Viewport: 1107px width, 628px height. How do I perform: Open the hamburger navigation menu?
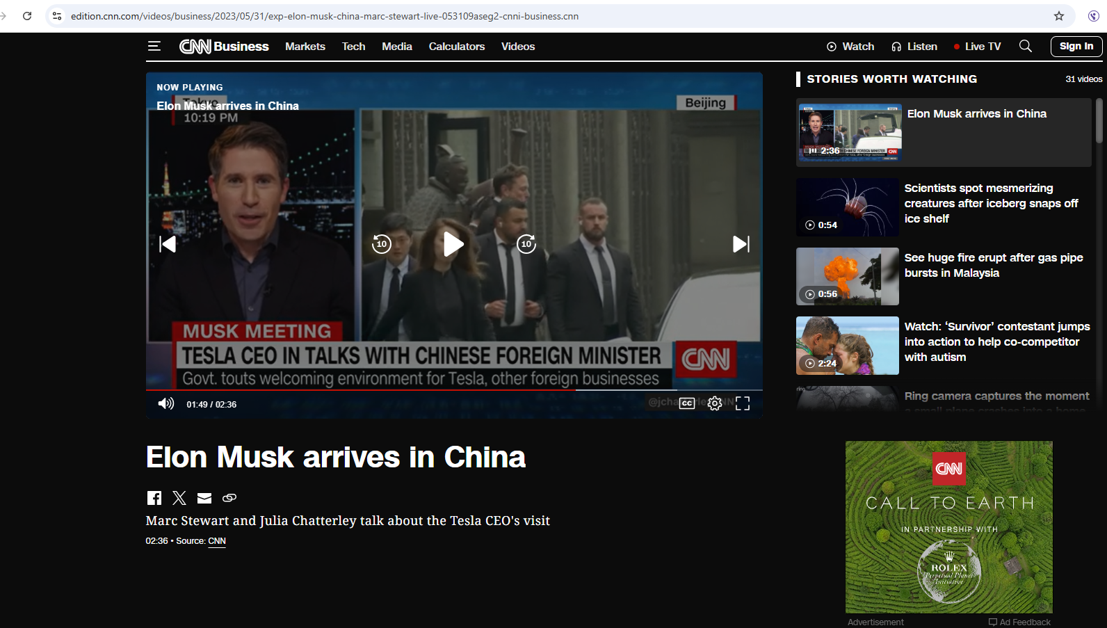(x=154, y=47)
